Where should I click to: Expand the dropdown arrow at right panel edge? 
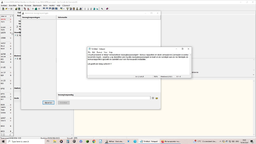click(253, 75)
